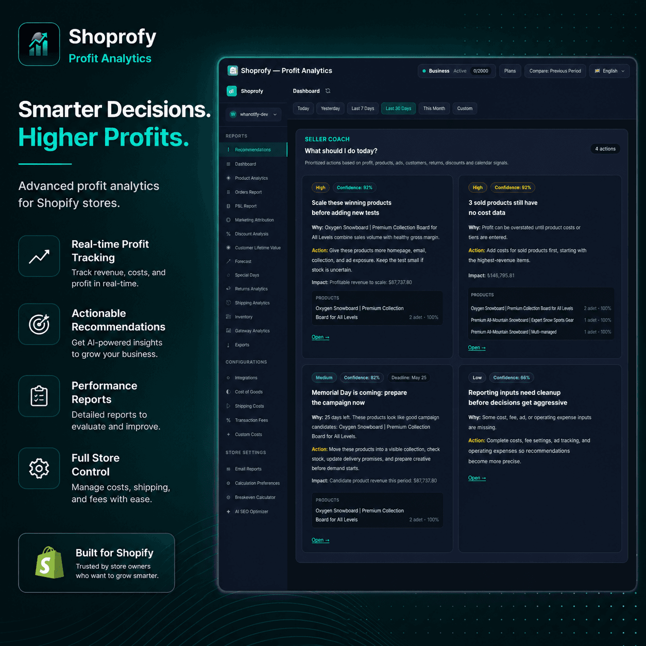Switch to This Month range
The height and width of the screenshot is (646, 646).
click(x=434, y=109)
